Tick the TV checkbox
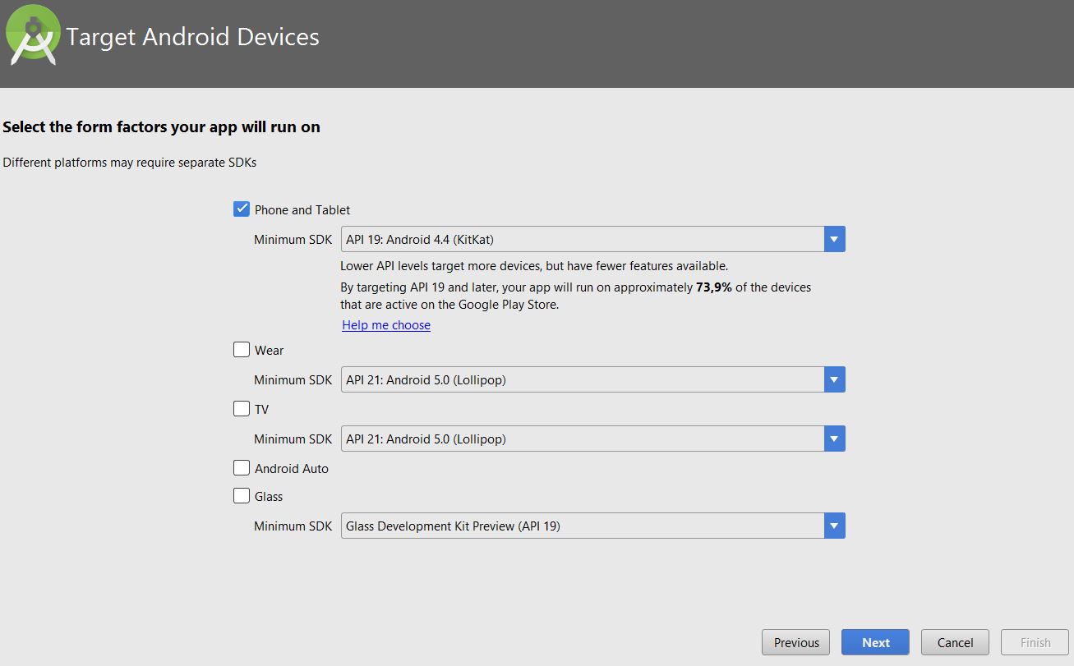 (x=242, y=408)
